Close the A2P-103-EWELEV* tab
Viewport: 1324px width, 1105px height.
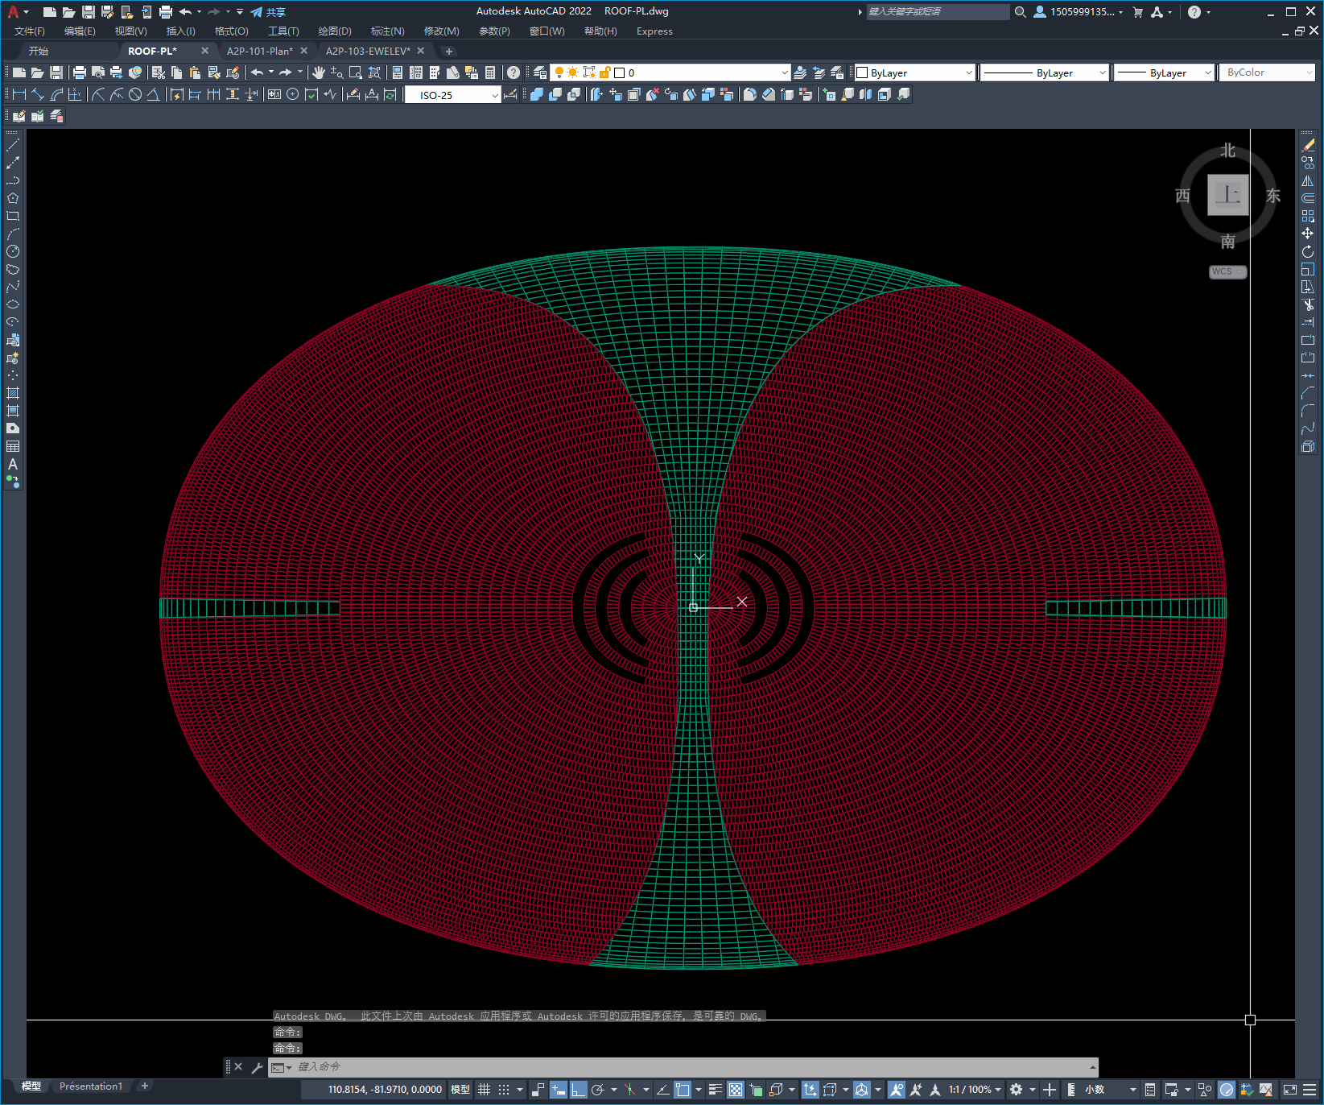pyautogui.click(x=421, y=51)
